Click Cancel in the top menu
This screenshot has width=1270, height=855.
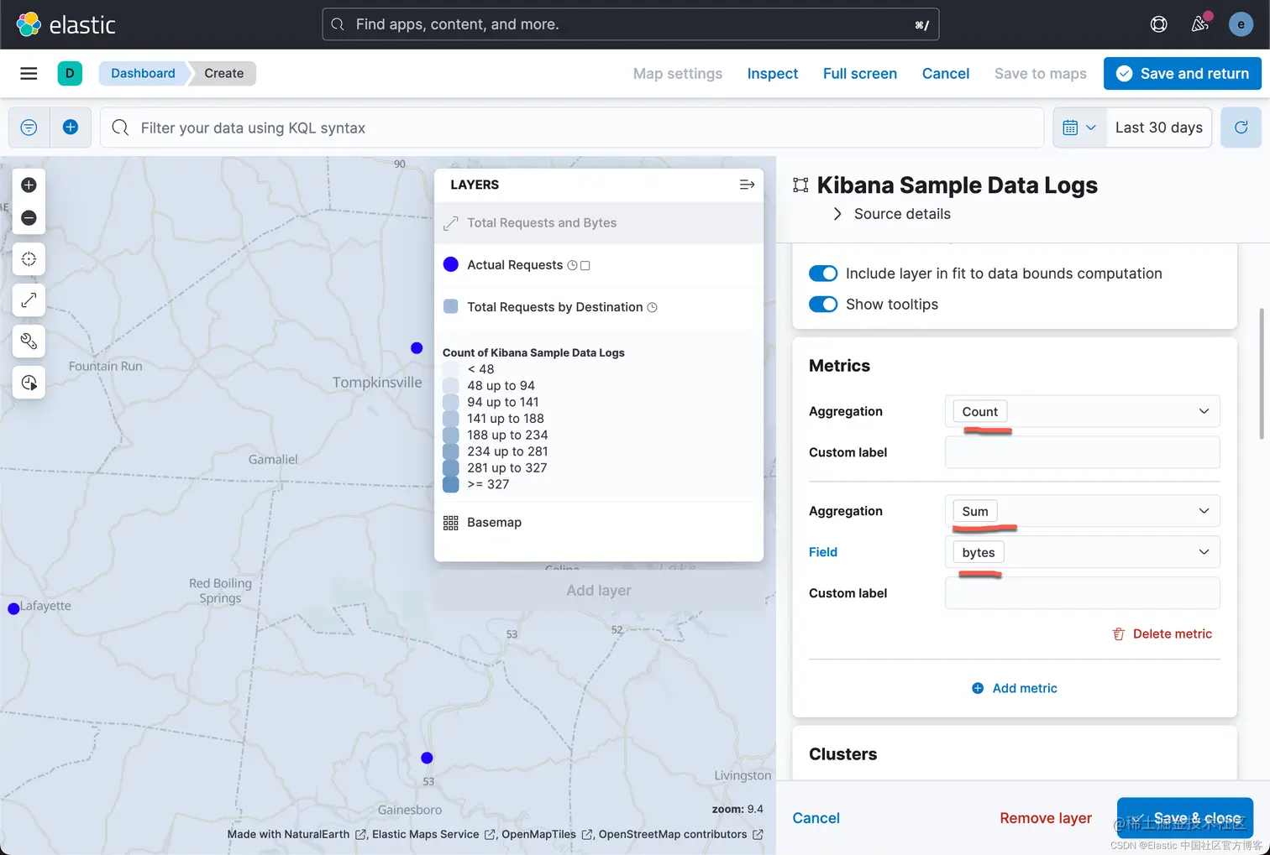click(x=946, y=74)
